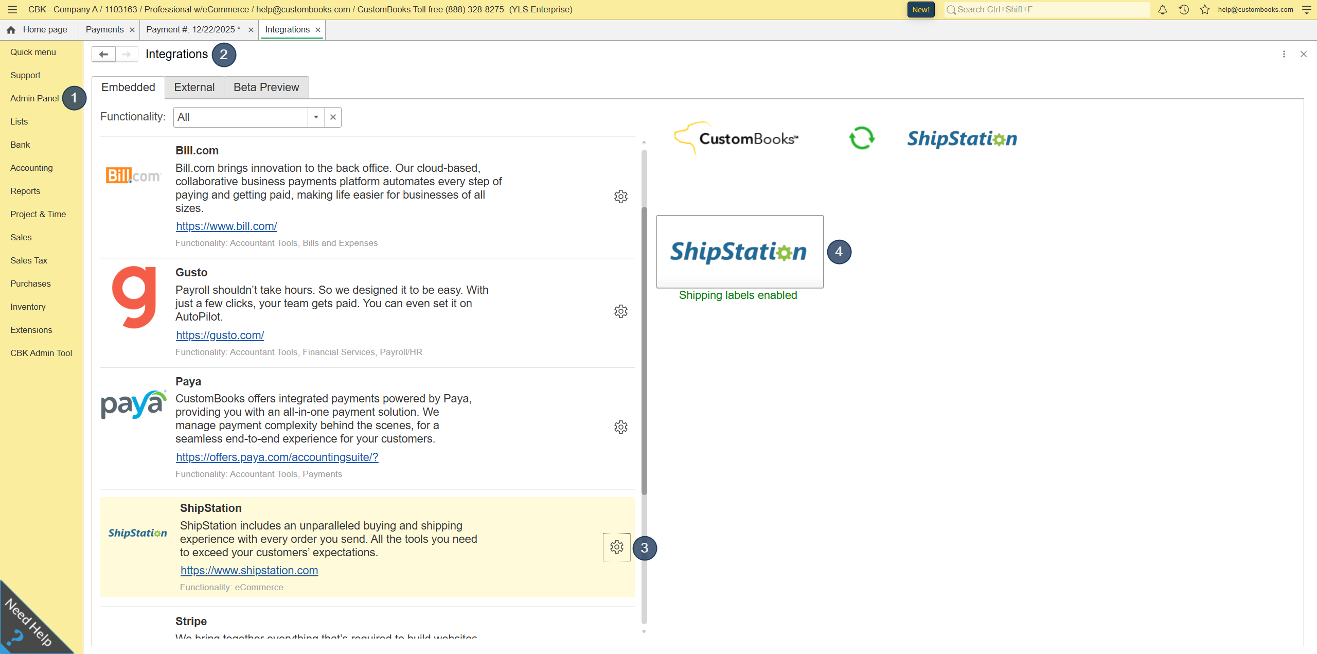The image size is (1317, 654).
Task: Switch to the Beta Preview tab
Action: tap(266, 87)
